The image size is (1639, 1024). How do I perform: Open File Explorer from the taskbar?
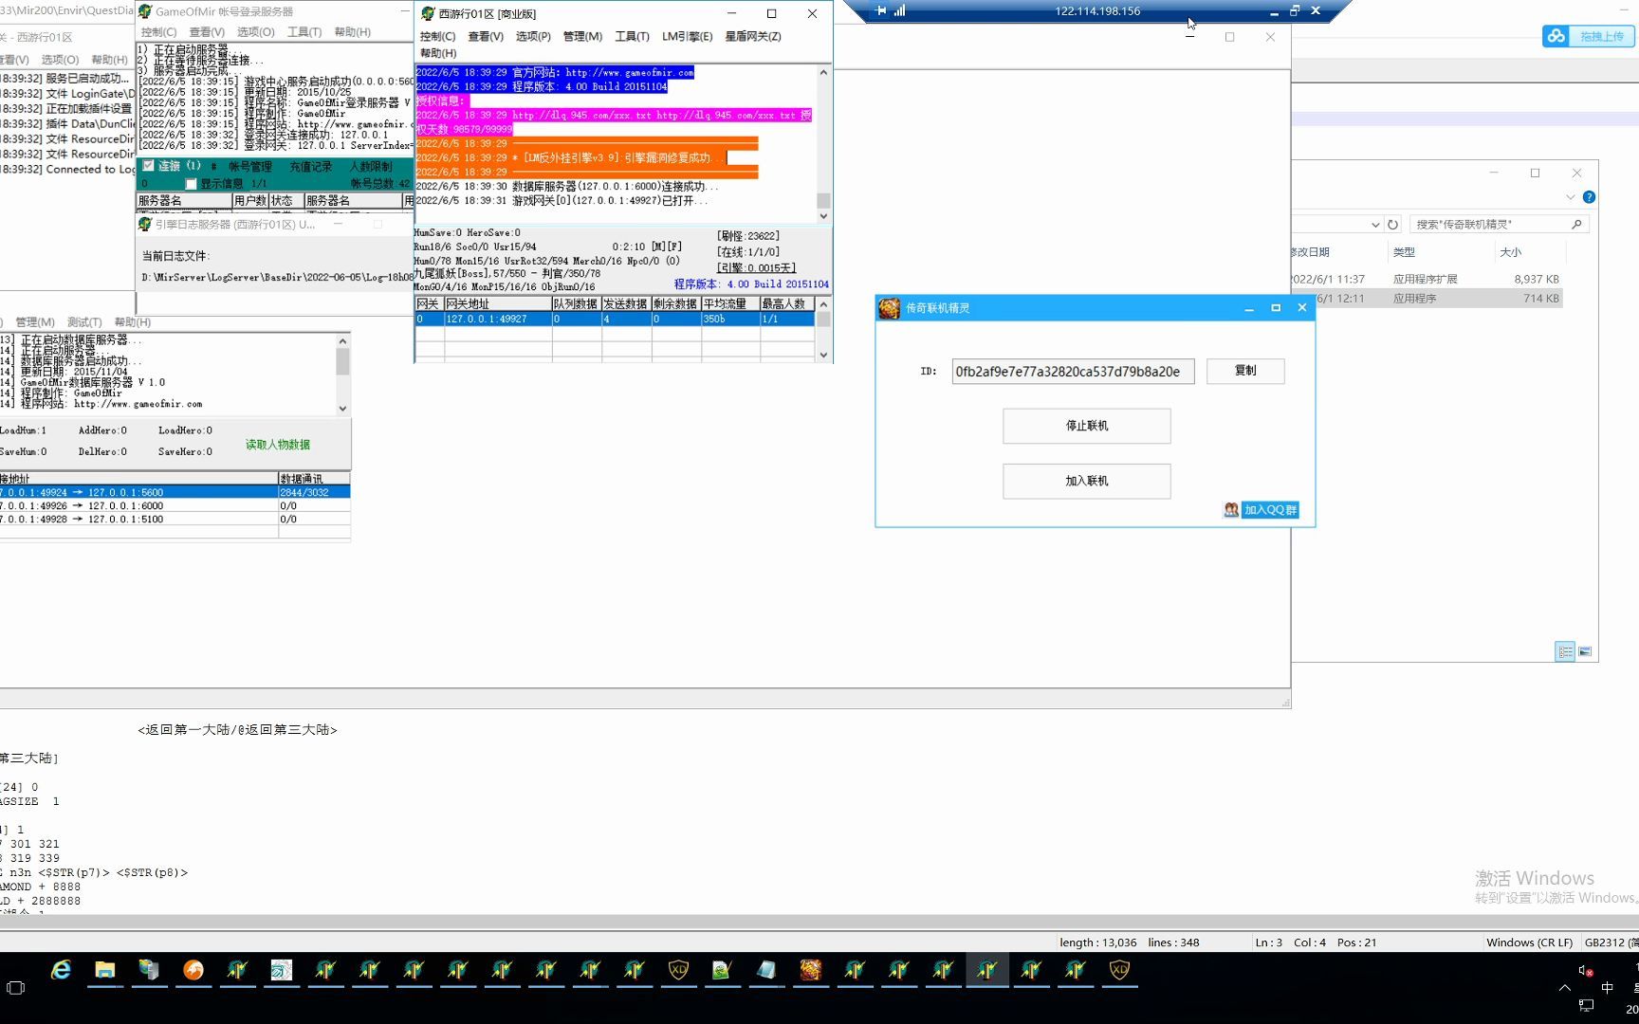coord(104,970)
